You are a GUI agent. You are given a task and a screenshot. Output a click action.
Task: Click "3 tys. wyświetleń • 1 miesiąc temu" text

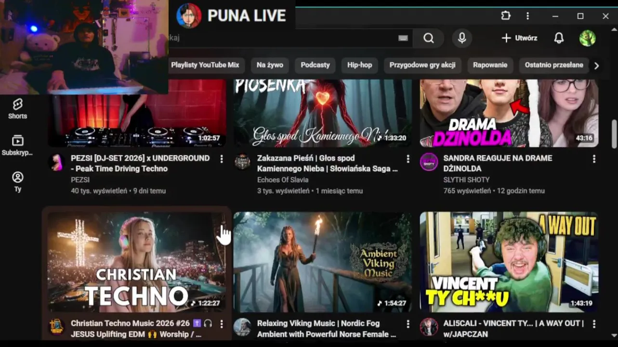click(310, 191)
